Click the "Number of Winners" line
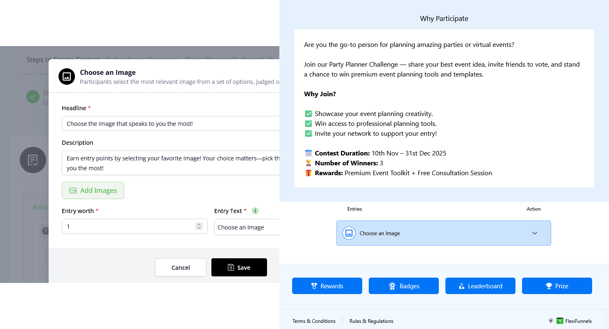Viewport: 609px width, 329px height. click(344, 163)
